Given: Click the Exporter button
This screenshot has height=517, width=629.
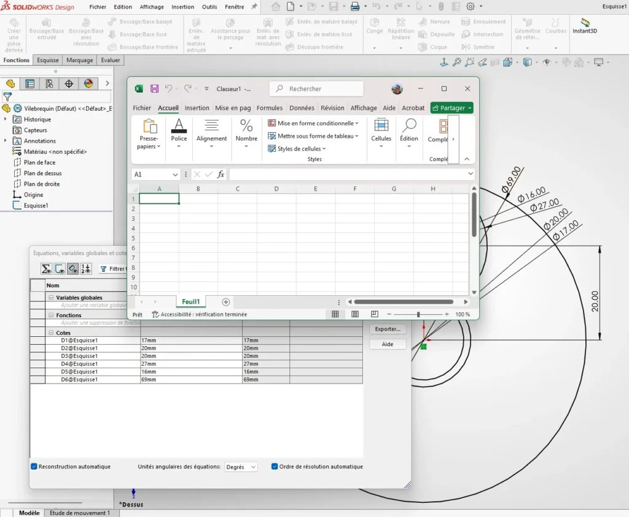Looking at the screenshot, I should 388,328.
